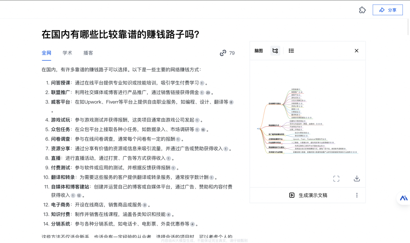Click citation 8 after 威客平台 item
This screenshot has height=243, width=410.
point(231,102)
